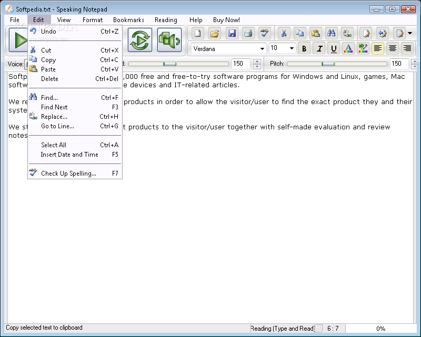Toggle Bold formatting

point(304,48)
